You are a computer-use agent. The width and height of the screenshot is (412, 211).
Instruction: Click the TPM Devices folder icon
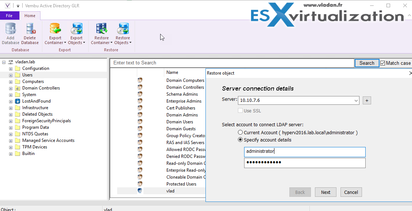click(x=18, y=147)
